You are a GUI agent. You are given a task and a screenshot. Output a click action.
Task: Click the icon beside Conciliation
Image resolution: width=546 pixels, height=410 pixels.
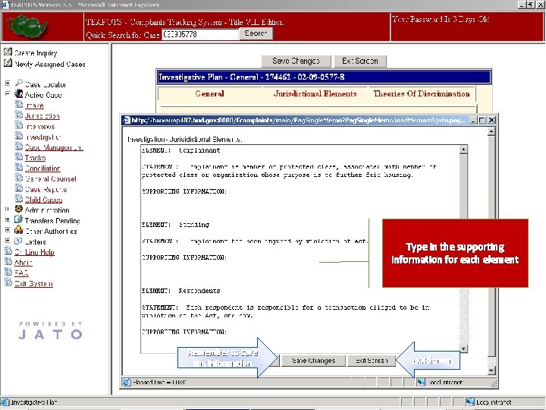click(x=19, y=167)
